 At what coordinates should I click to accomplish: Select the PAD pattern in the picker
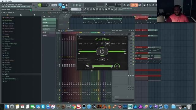[49, 32]
